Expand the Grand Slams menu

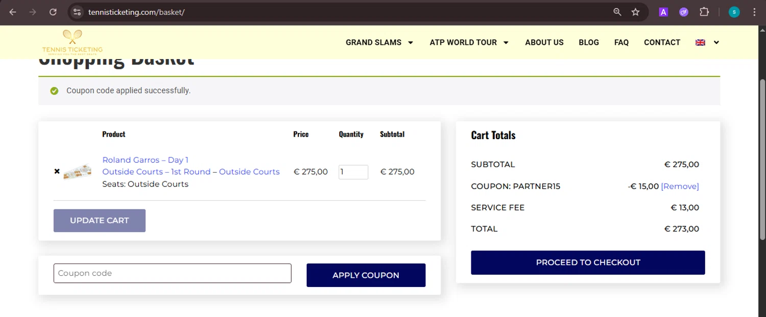click(x=379, y=42)
